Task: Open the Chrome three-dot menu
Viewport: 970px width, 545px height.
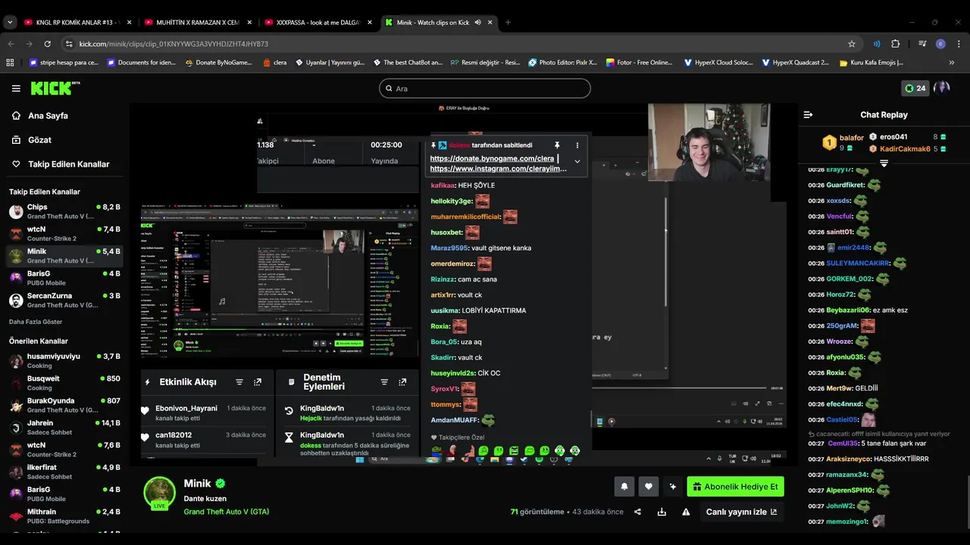Action: coord(959,44)
